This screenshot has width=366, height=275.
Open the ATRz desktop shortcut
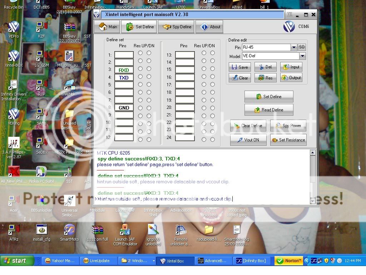coord(14,230)
